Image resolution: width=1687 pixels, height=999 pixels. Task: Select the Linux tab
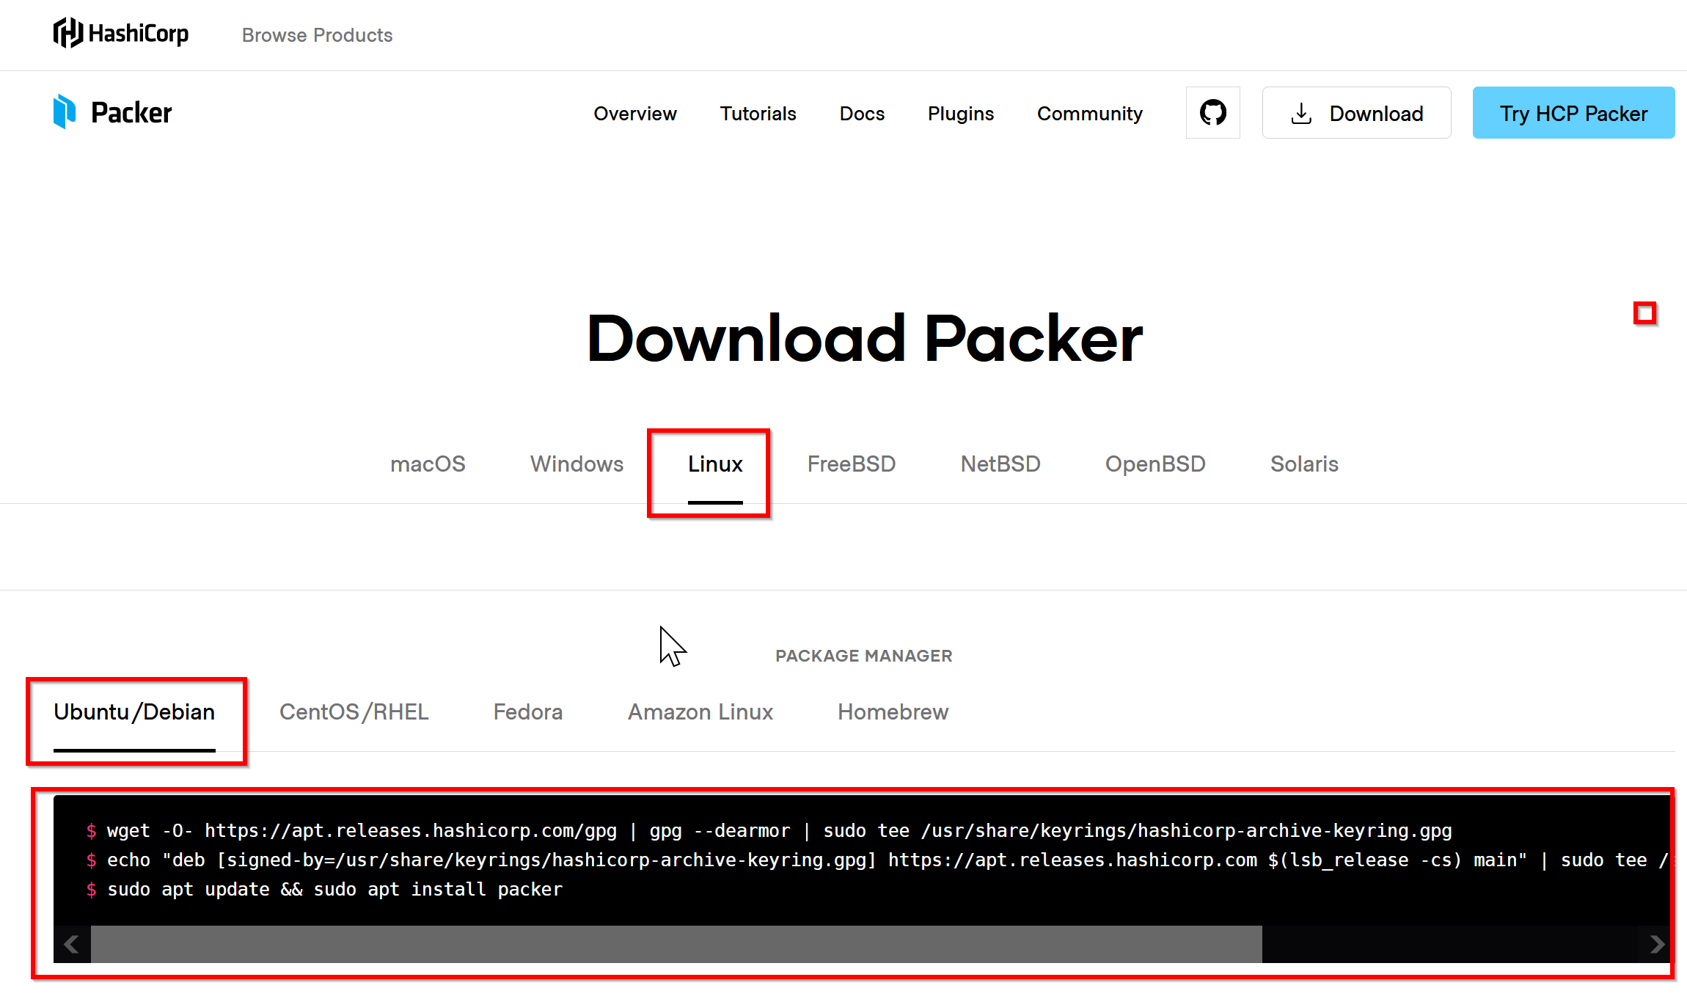tap(715, 464)
